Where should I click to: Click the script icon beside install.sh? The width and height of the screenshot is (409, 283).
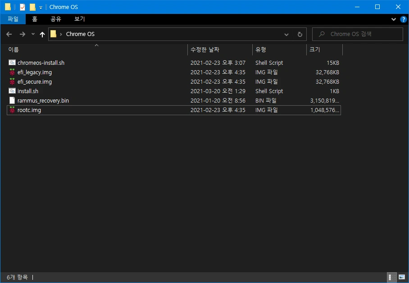(12, 91)
